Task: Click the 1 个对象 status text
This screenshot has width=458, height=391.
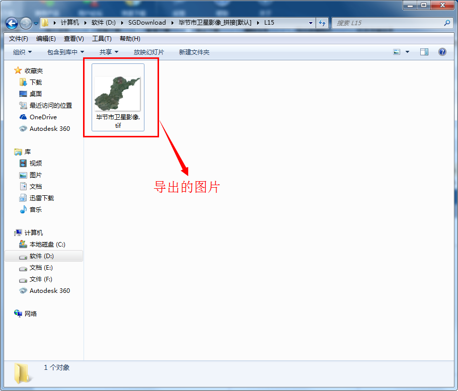Action: 57,367
